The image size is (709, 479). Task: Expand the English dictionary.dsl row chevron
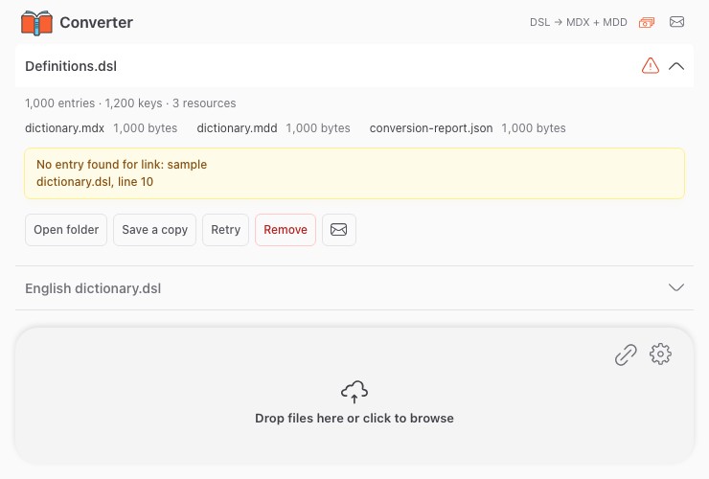[676, 287]
